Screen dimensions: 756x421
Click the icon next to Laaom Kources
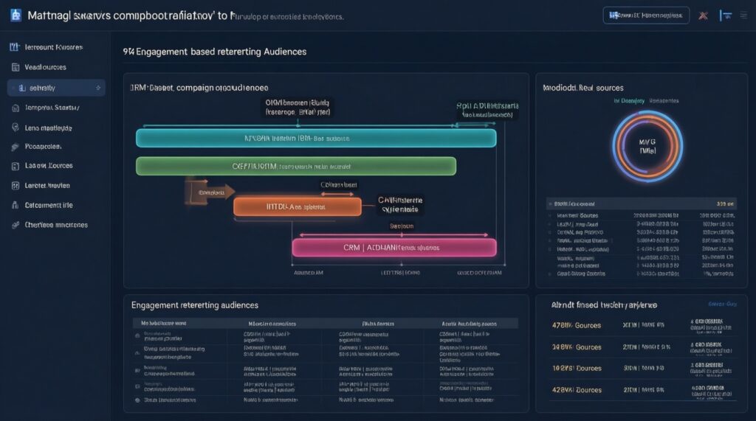14,166
